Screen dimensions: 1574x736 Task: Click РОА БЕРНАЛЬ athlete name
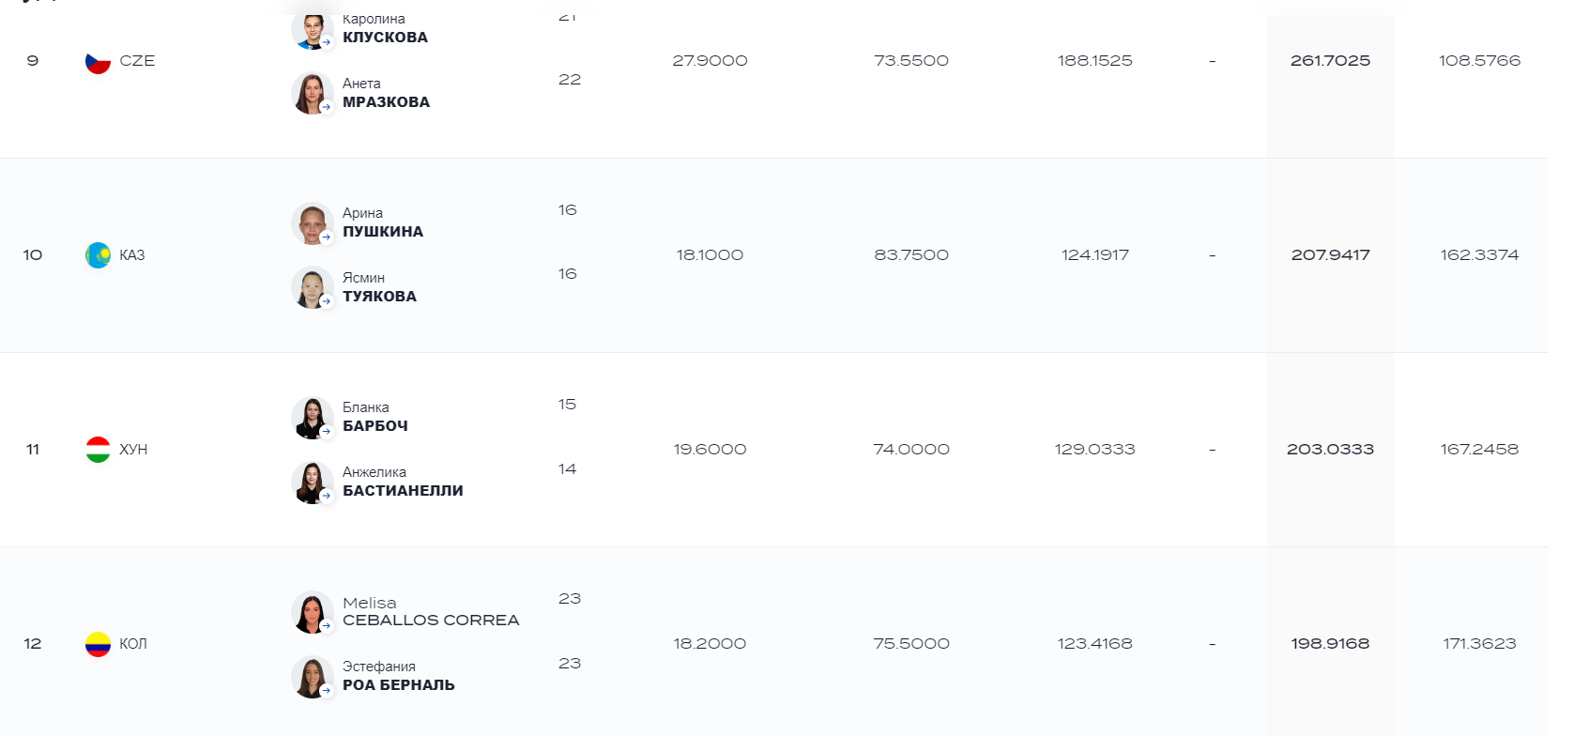coord(399,685)
